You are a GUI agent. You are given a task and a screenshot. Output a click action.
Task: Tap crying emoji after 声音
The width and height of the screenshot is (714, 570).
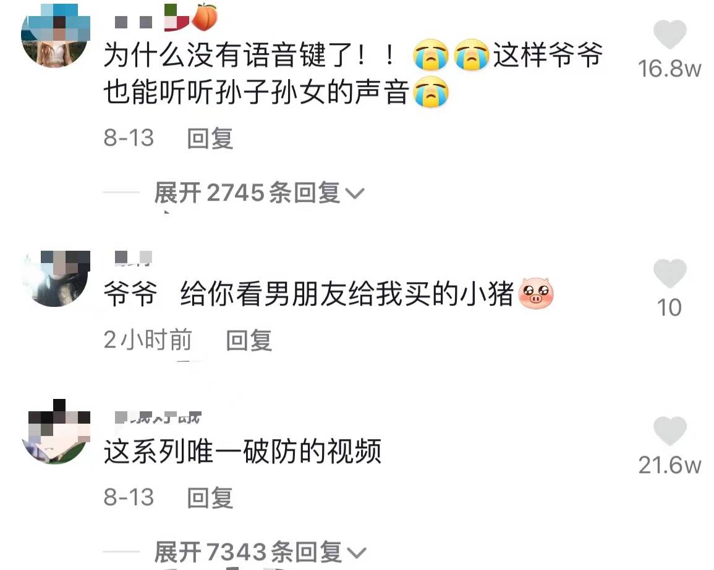click(x=431, y=93)
